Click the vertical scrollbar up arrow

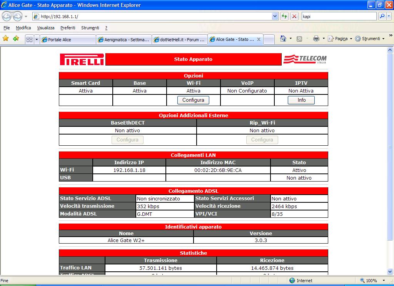tap(390, 50)
